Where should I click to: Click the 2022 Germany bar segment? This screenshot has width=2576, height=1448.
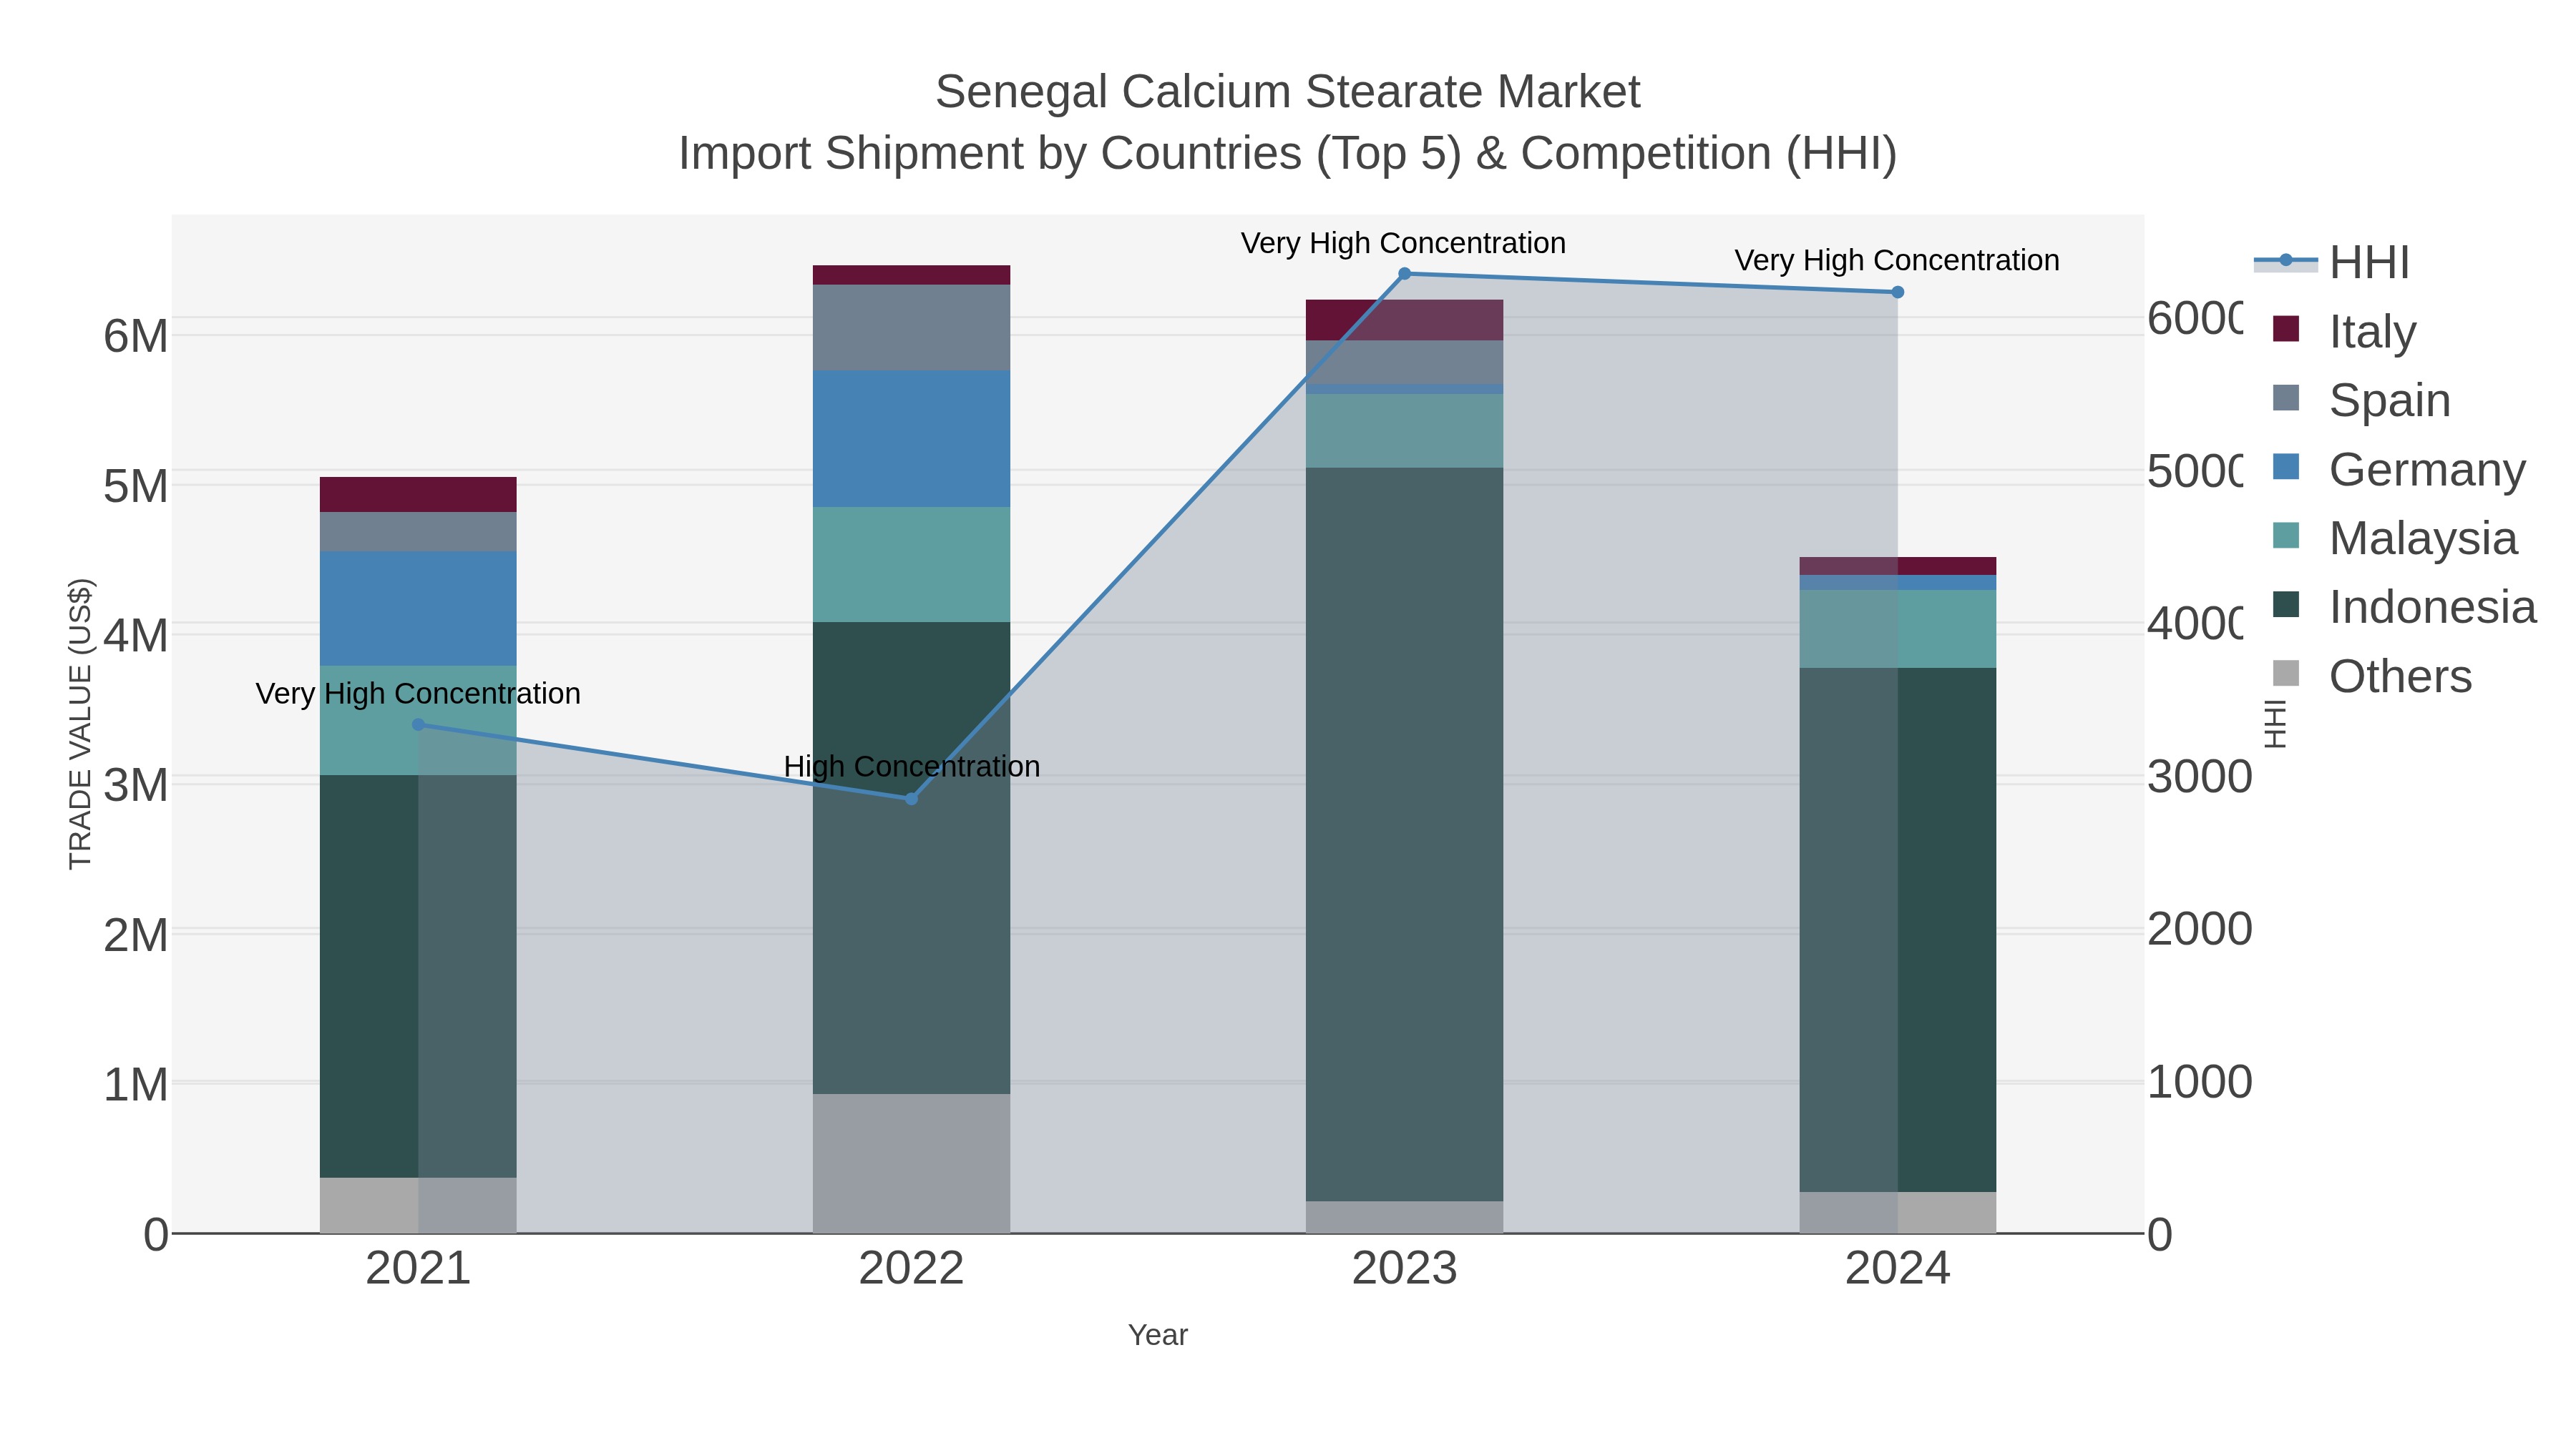point(911,439)
